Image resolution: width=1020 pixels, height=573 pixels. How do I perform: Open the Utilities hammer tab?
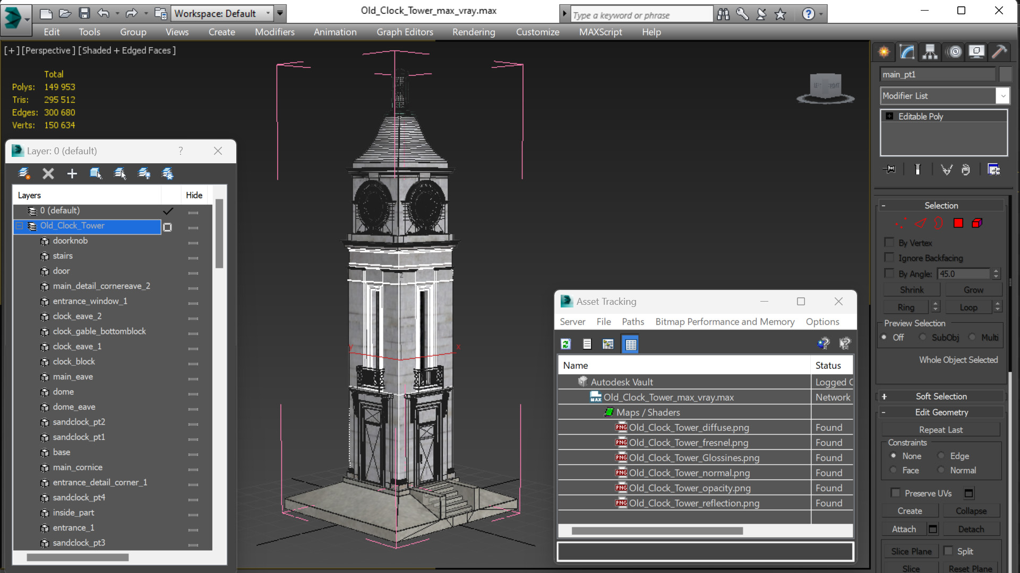(x=999, y=52)
